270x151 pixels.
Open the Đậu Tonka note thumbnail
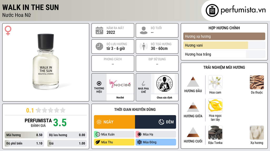coord(215,133)
